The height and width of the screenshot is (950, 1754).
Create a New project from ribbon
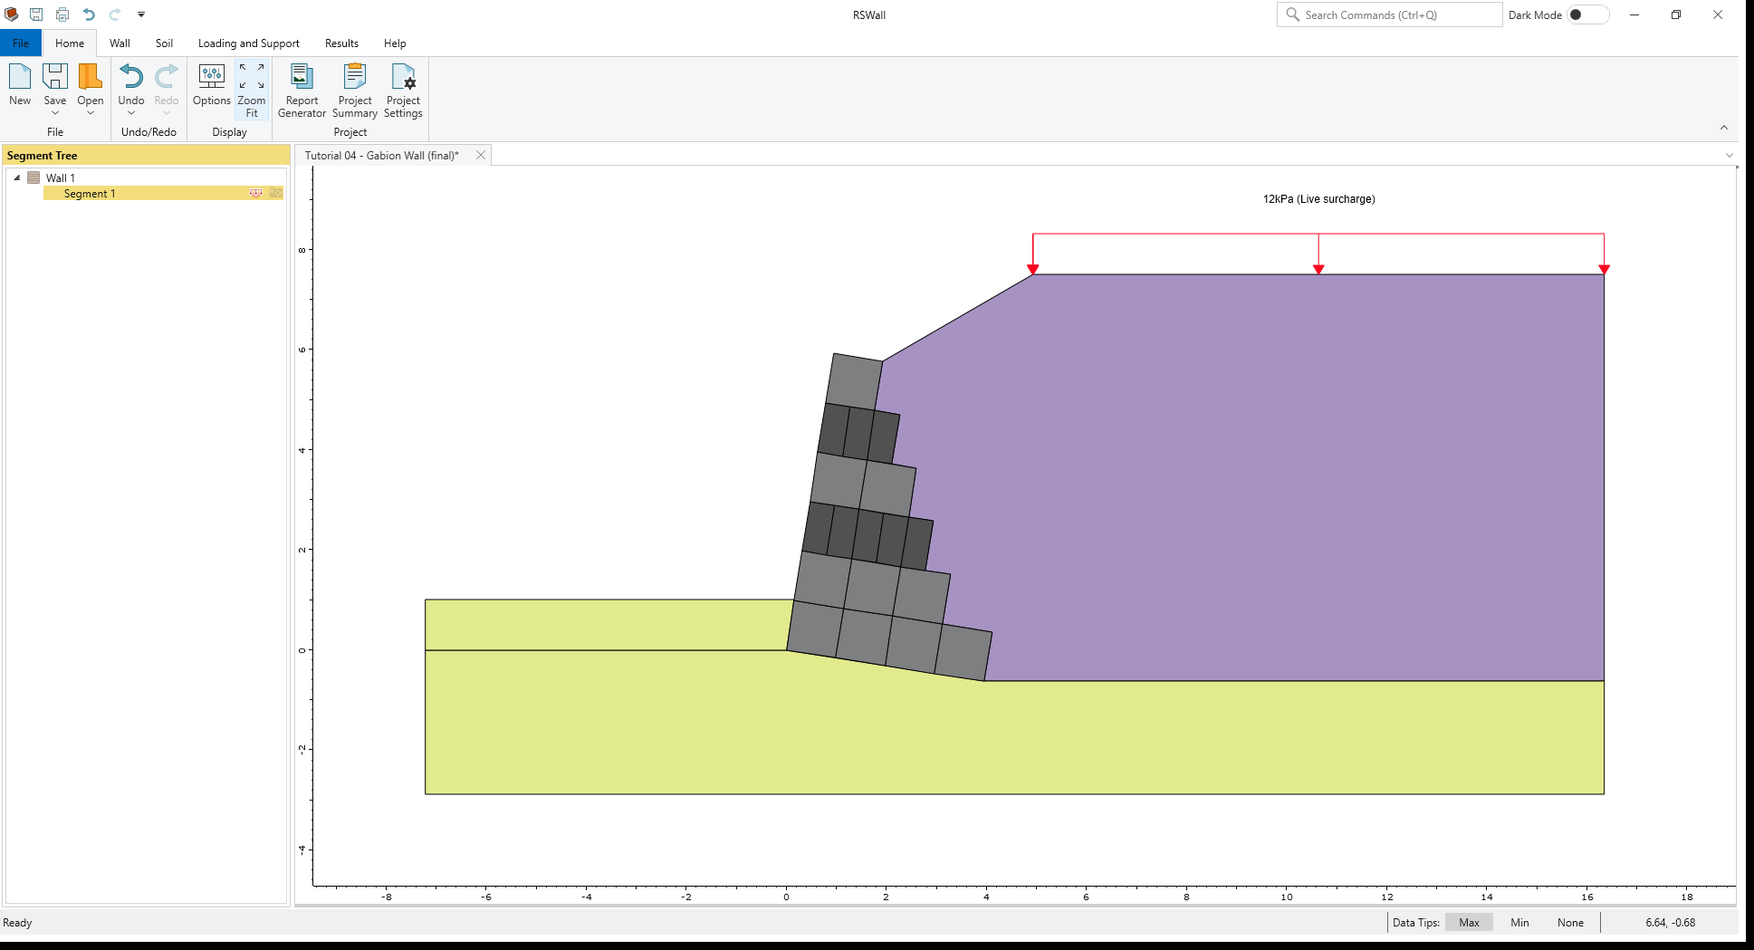point(20,85)
